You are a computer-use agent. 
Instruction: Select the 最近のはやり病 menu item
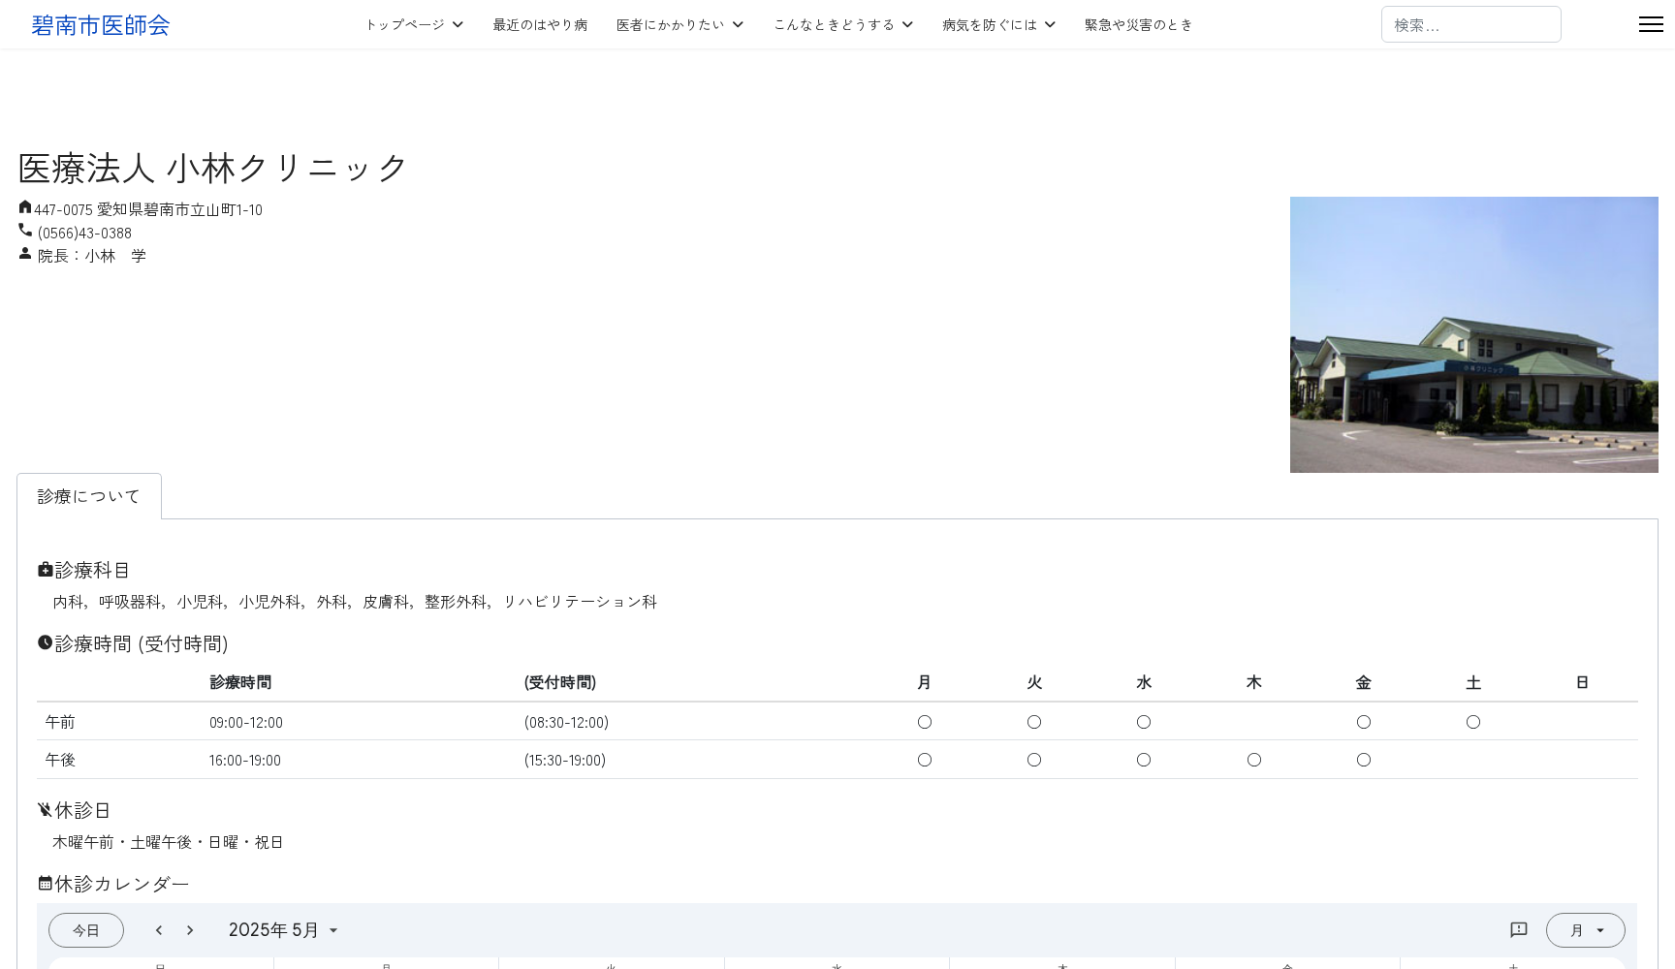[x=540, y=24]
